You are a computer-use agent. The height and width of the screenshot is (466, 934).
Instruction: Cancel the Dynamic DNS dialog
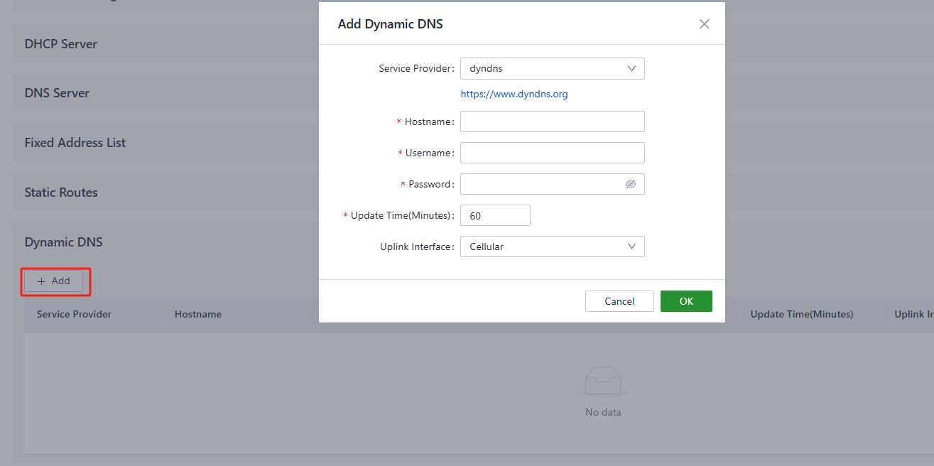click(x=619, y=301)
